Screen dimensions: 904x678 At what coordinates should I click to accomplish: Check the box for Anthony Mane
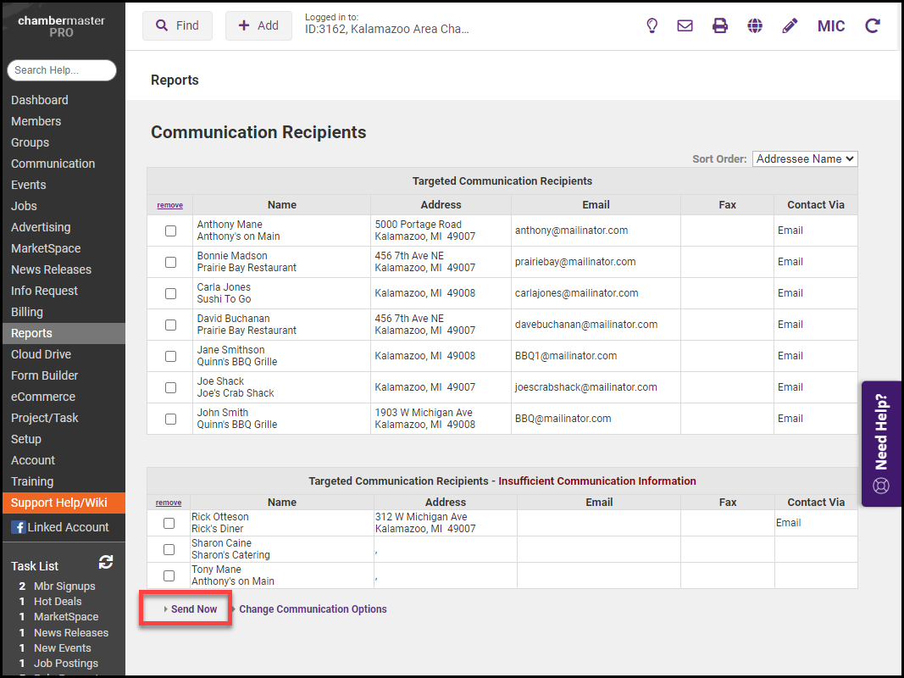[x=170, y=231]
